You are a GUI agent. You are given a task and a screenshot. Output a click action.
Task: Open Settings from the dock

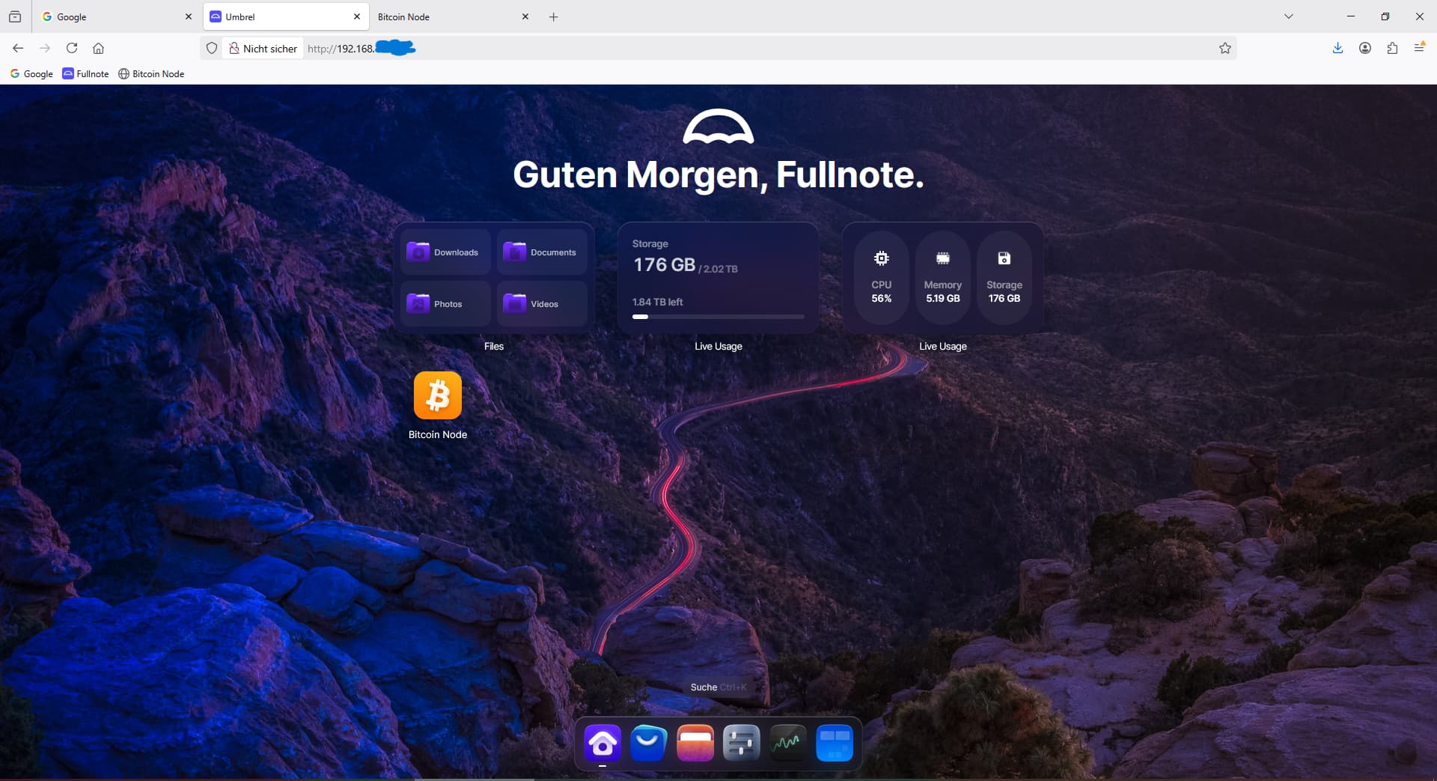741,744
